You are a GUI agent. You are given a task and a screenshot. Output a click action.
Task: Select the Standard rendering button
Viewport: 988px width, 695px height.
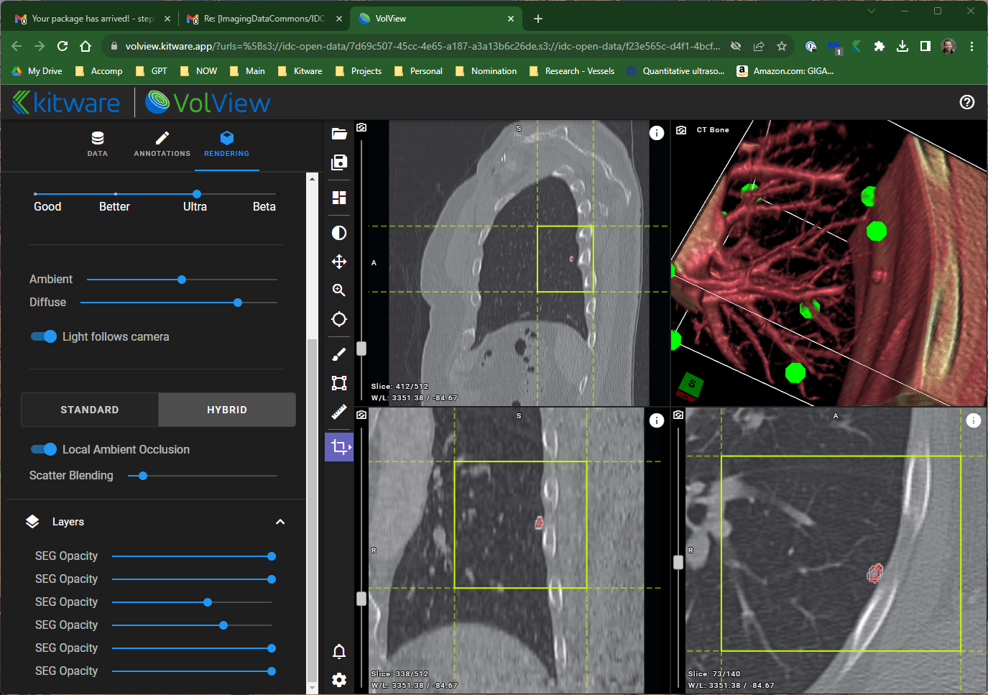click(90, 410)
